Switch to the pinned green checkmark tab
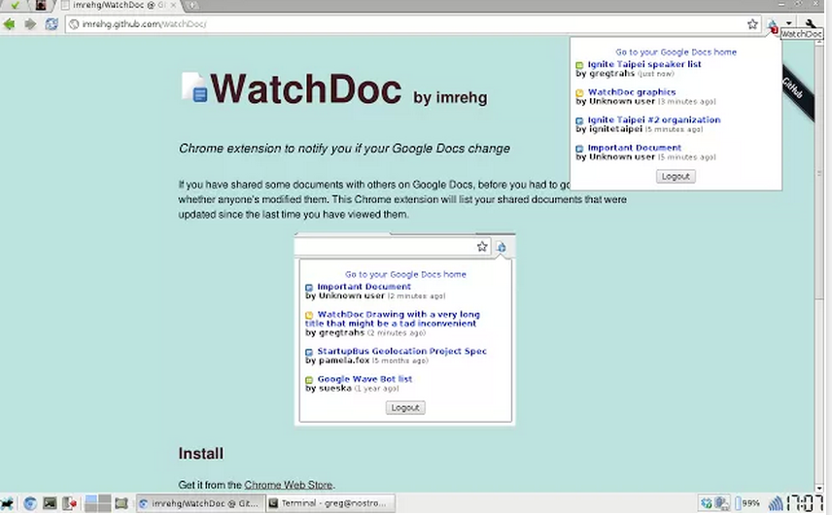 [15, 5]
